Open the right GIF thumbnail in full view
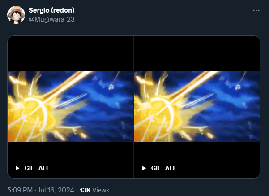Image resolution: width=269 pixels, height=196 pixels. click(197, 107)
